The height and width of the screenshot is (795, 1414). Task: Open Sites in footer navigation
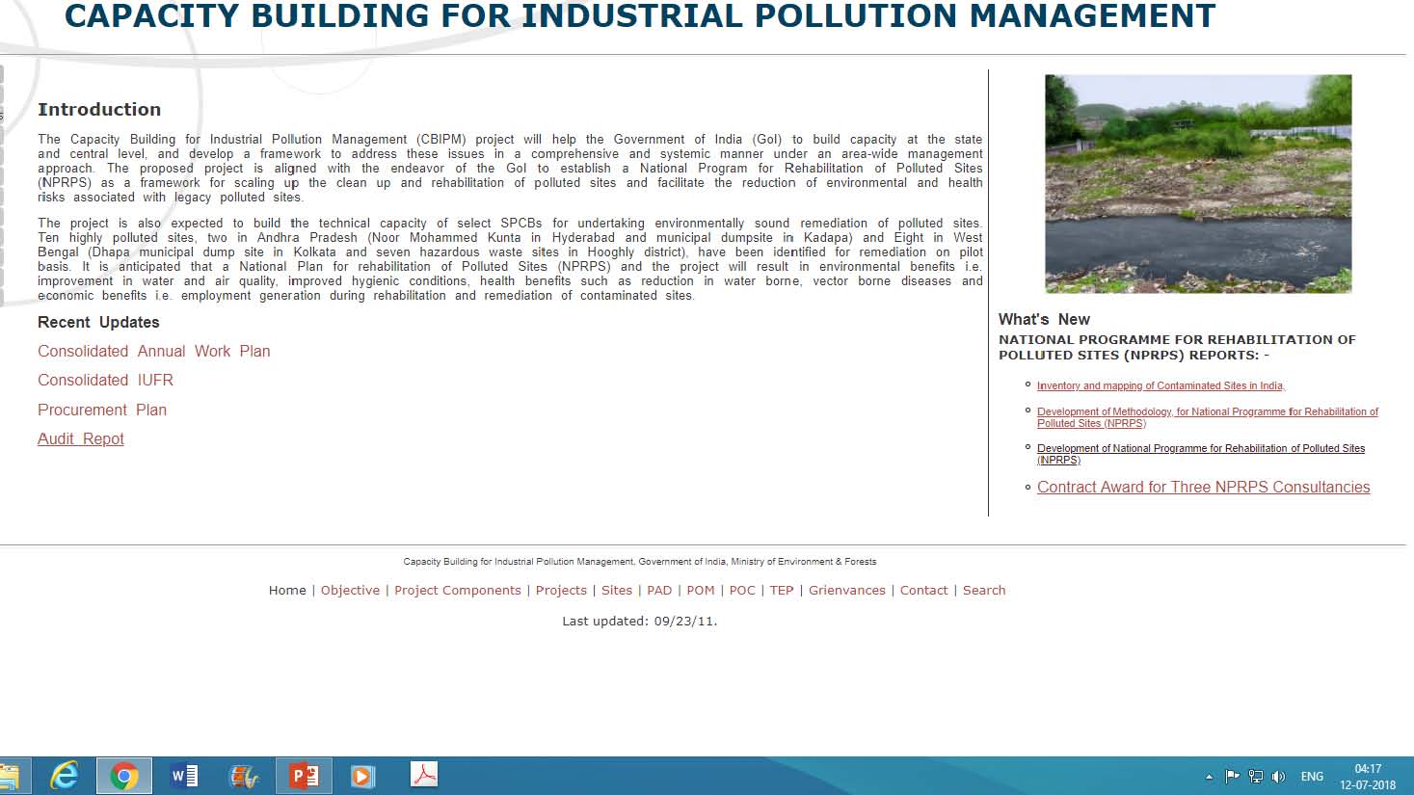(617, 591)
